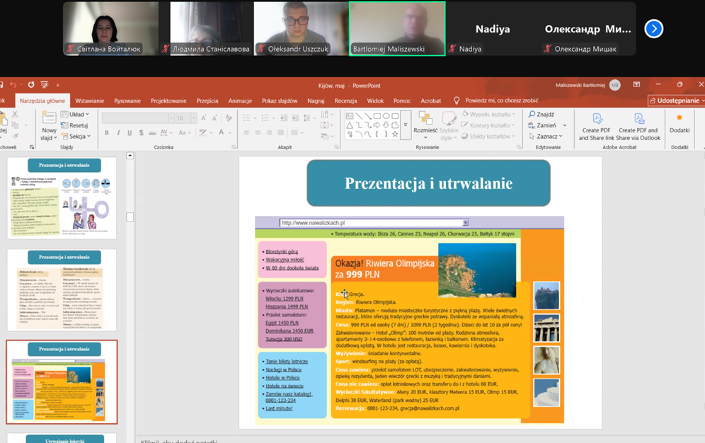This screenshot has height=443, width=705.
Task: Open the text highlight color tool
Action: click(204, 132)
